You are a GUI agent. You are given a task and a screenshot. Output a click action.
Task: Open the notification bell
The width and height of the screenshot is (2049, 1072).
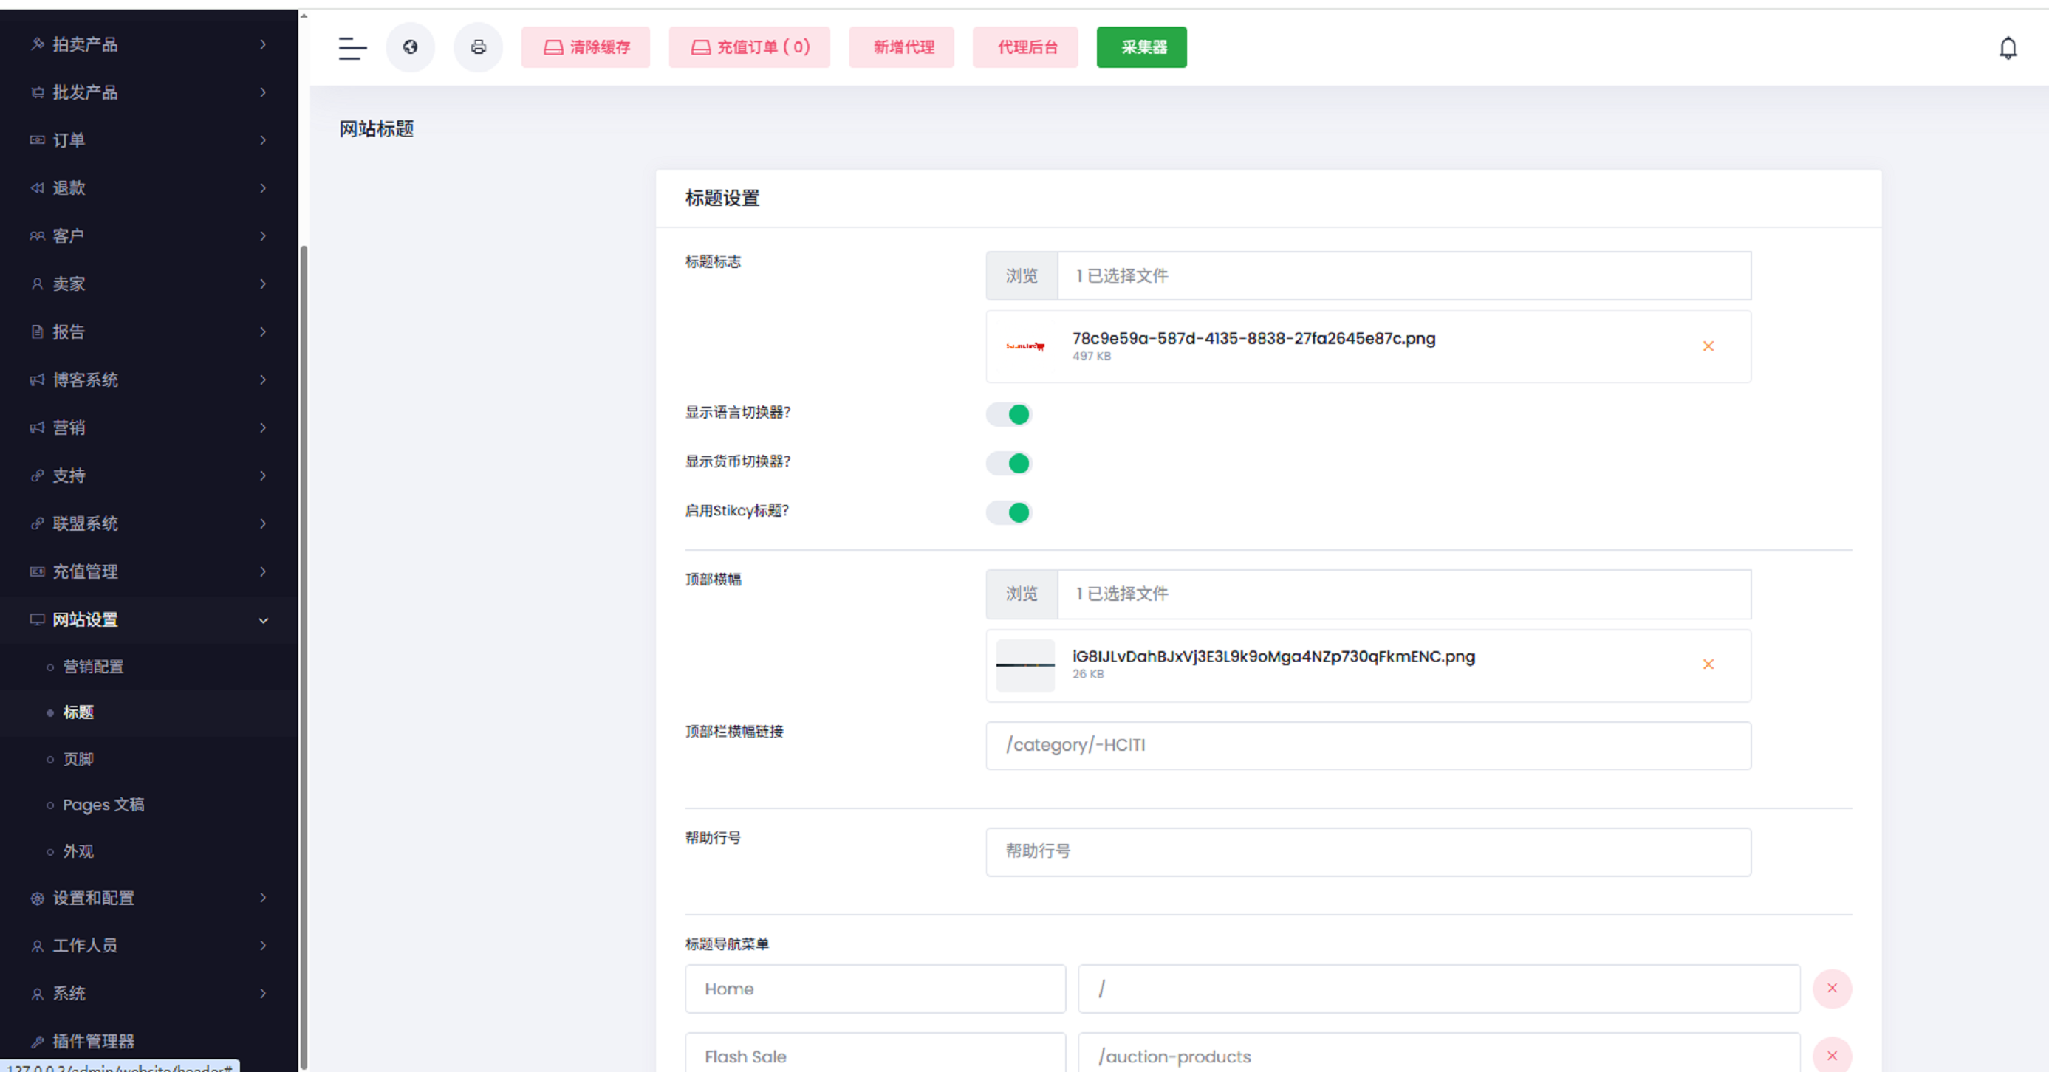coord(2008,49)
